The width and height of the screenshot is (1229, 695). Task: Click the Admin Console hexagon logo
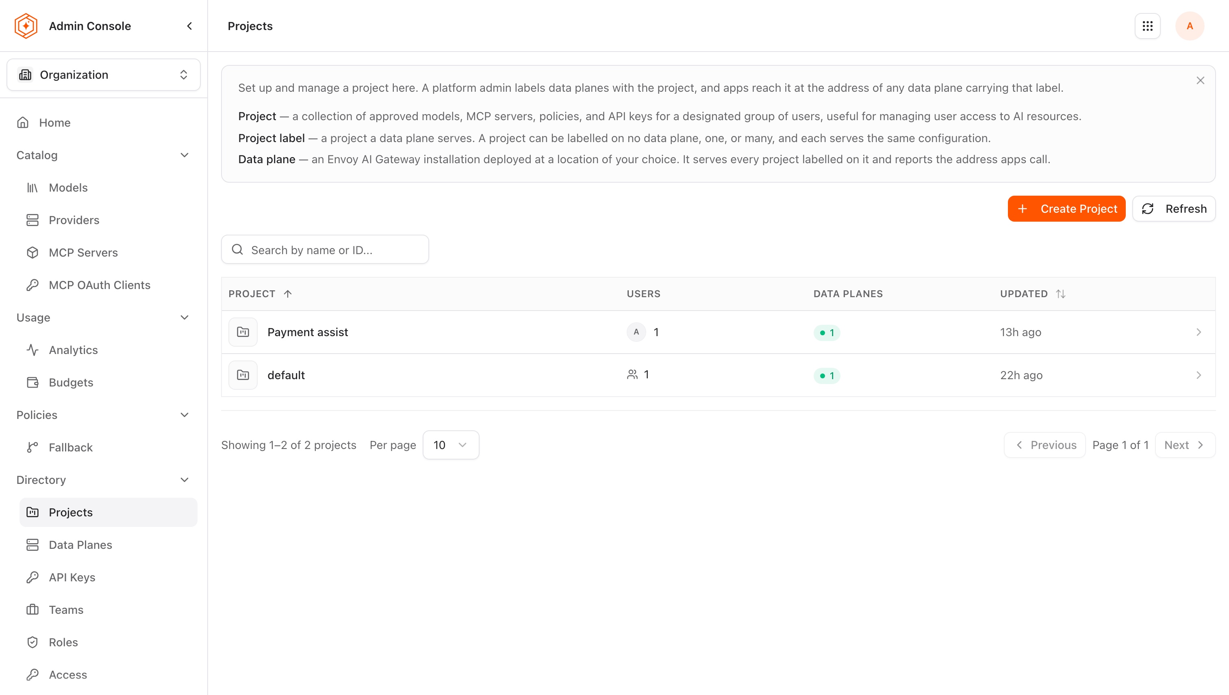click(x=26, y=26)
